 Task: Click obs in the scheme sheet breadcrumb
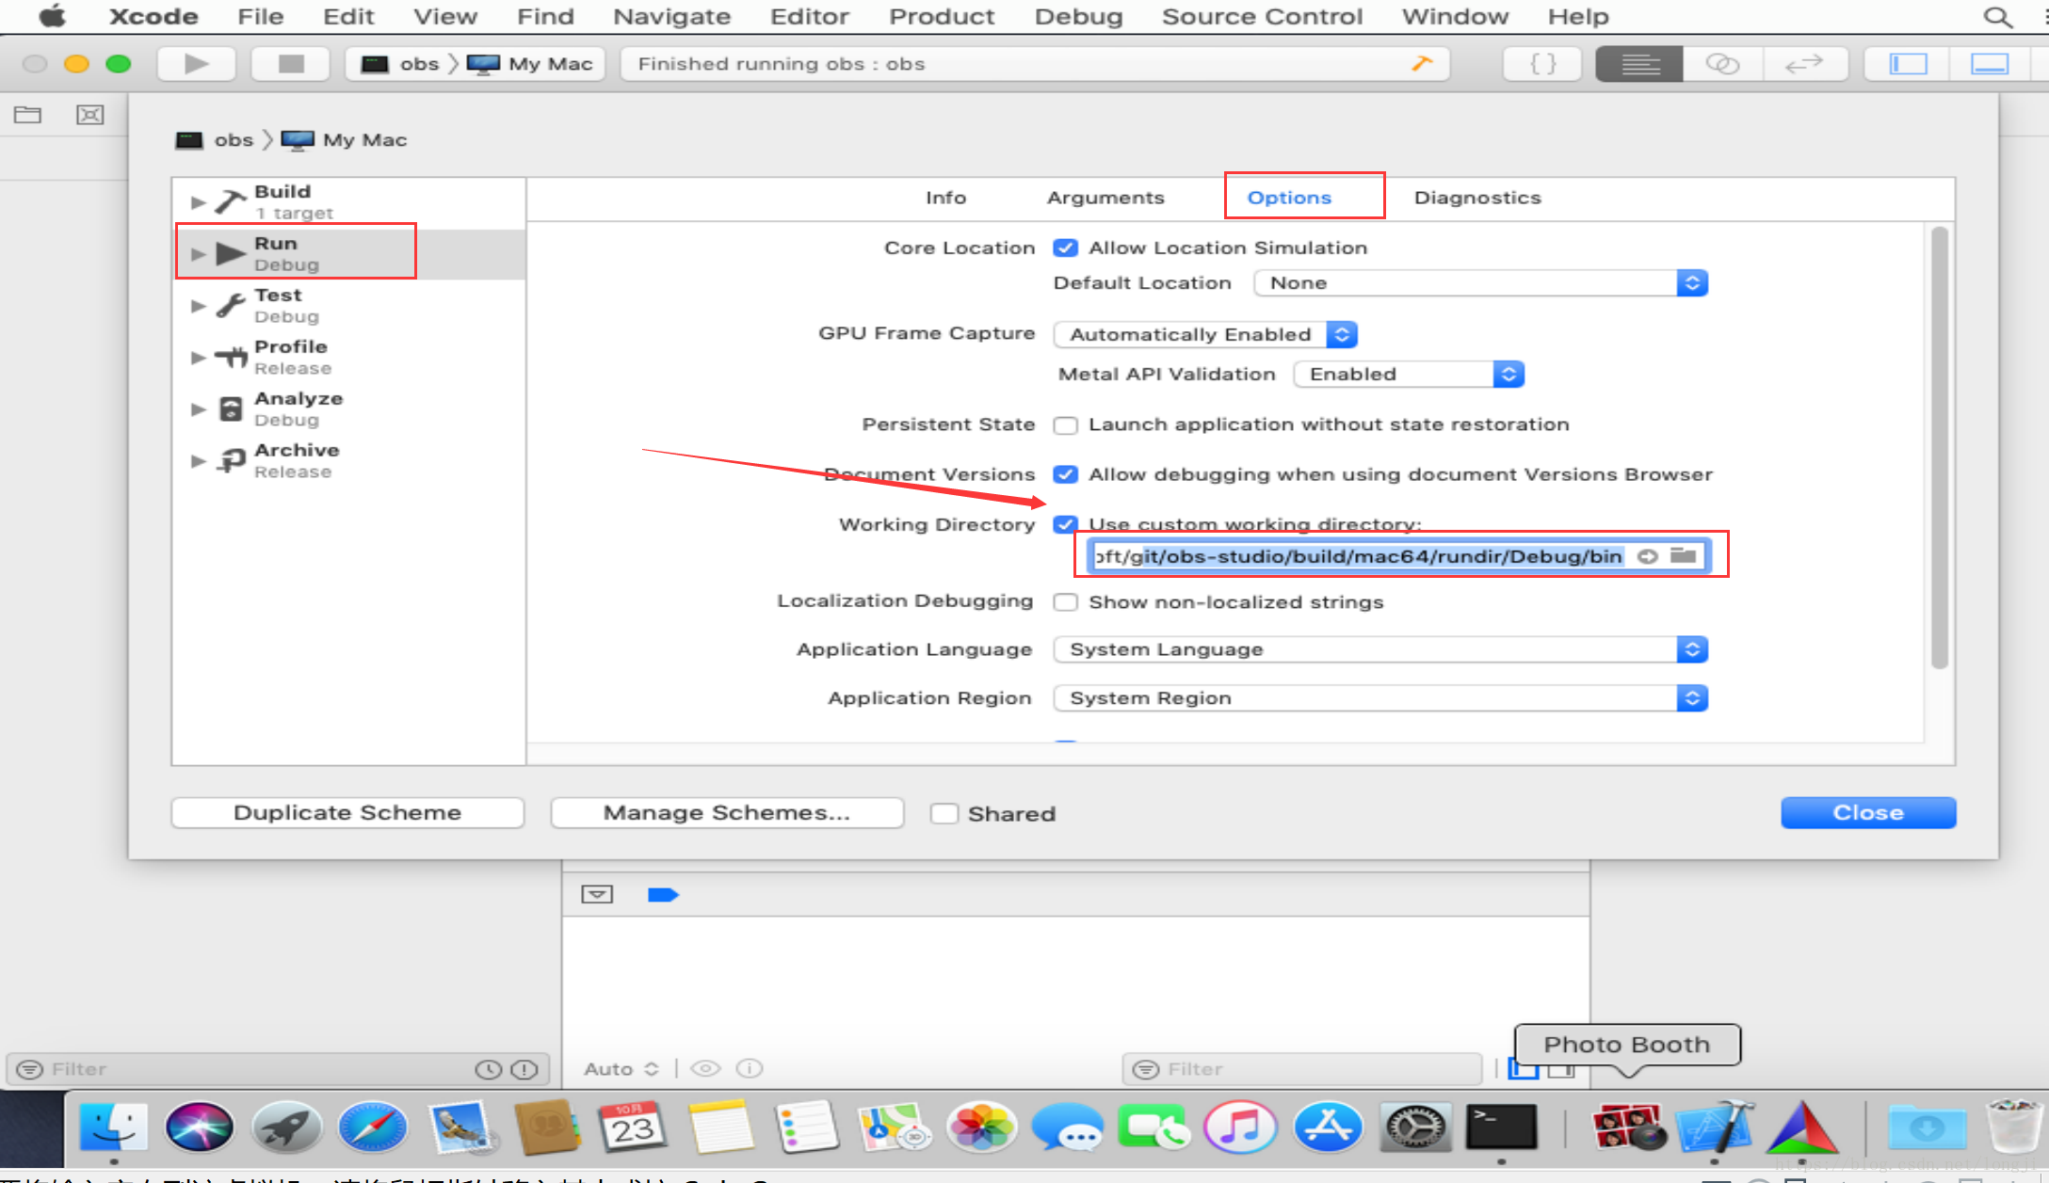click(215, 140)
